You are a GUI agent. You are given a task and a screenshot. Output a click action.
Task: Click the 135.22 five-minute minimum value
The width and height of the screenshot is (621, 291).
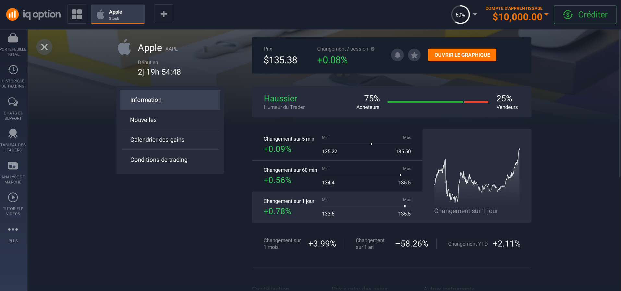[330, 152]
